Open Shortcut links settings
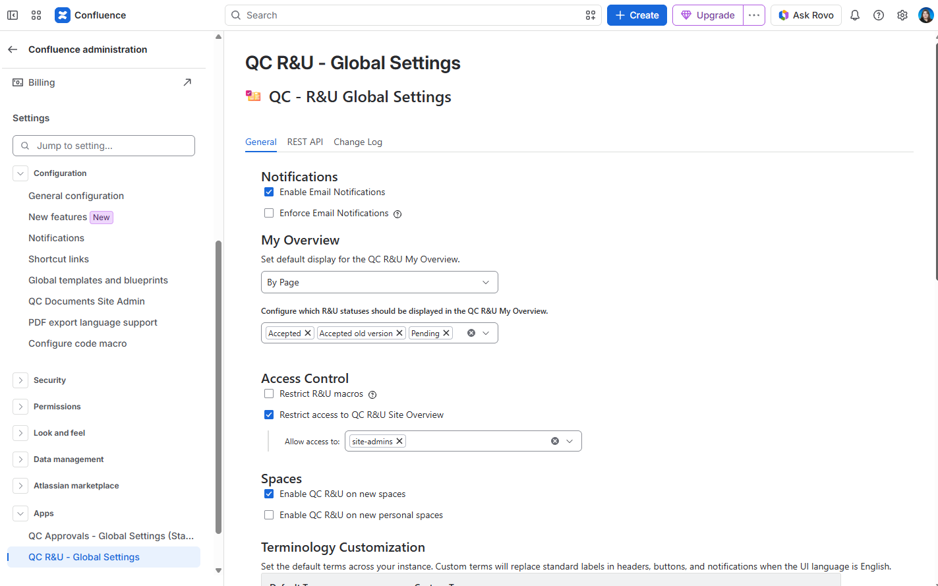This screenshot has width=938, height=586. click(x=59, y=259)
